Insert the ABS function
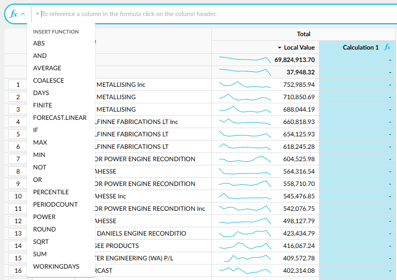This screenshot has width=397, height=280. 39,43
